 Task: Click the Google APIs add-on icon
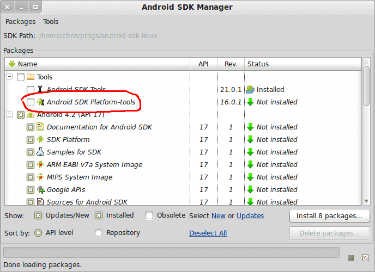point(41,190)
